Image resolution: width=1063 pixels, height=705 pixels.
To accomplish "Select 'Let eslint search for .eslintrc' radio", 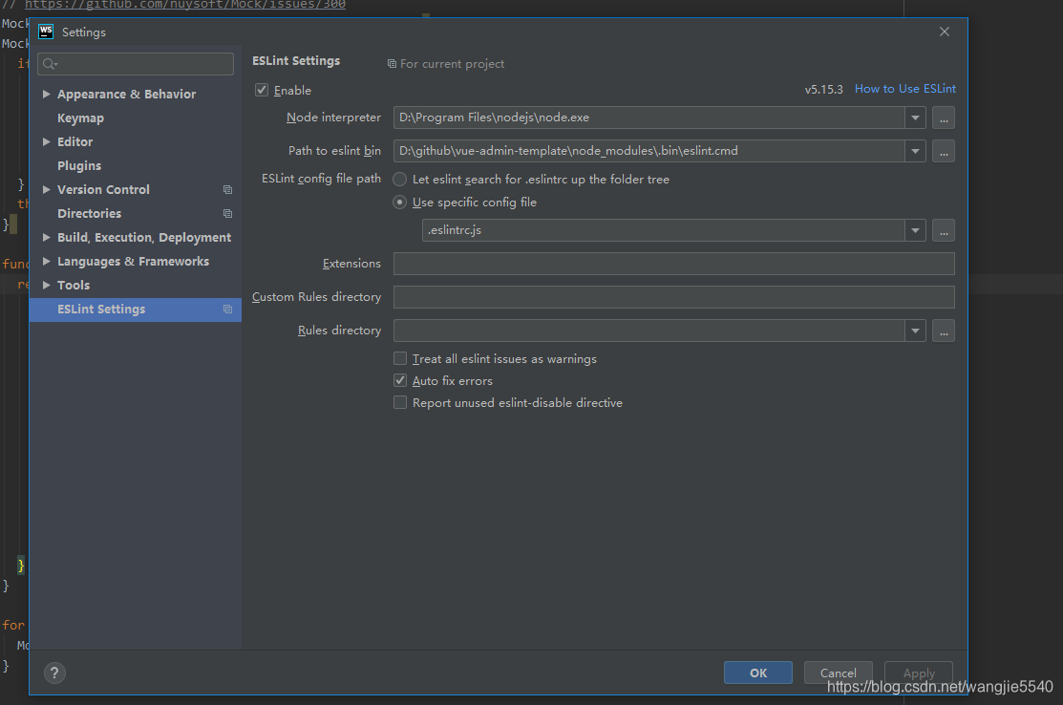I will point(400,179).
